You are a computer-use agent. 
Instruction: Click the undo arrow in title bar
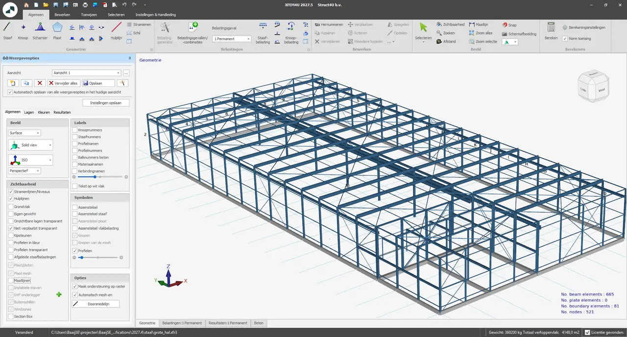pos(124,4)
